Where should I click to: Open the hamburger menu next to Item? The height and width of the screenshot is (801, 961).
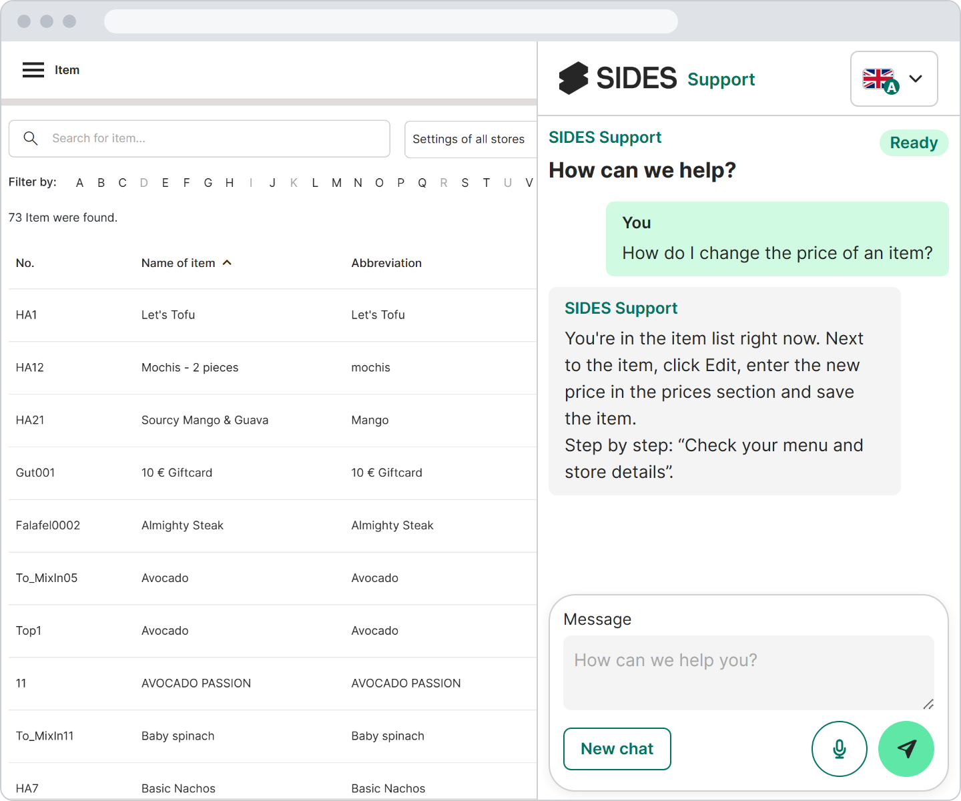click(33, 70)
